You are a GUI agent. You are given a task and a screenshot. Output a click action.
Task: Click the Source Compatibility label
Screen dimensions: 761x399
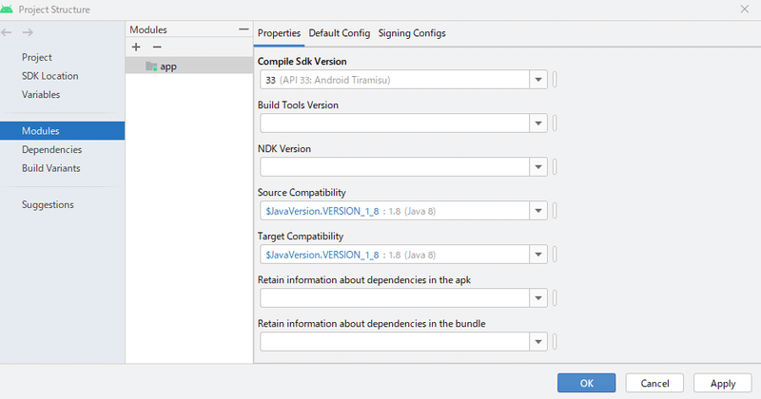pos(302,193)
